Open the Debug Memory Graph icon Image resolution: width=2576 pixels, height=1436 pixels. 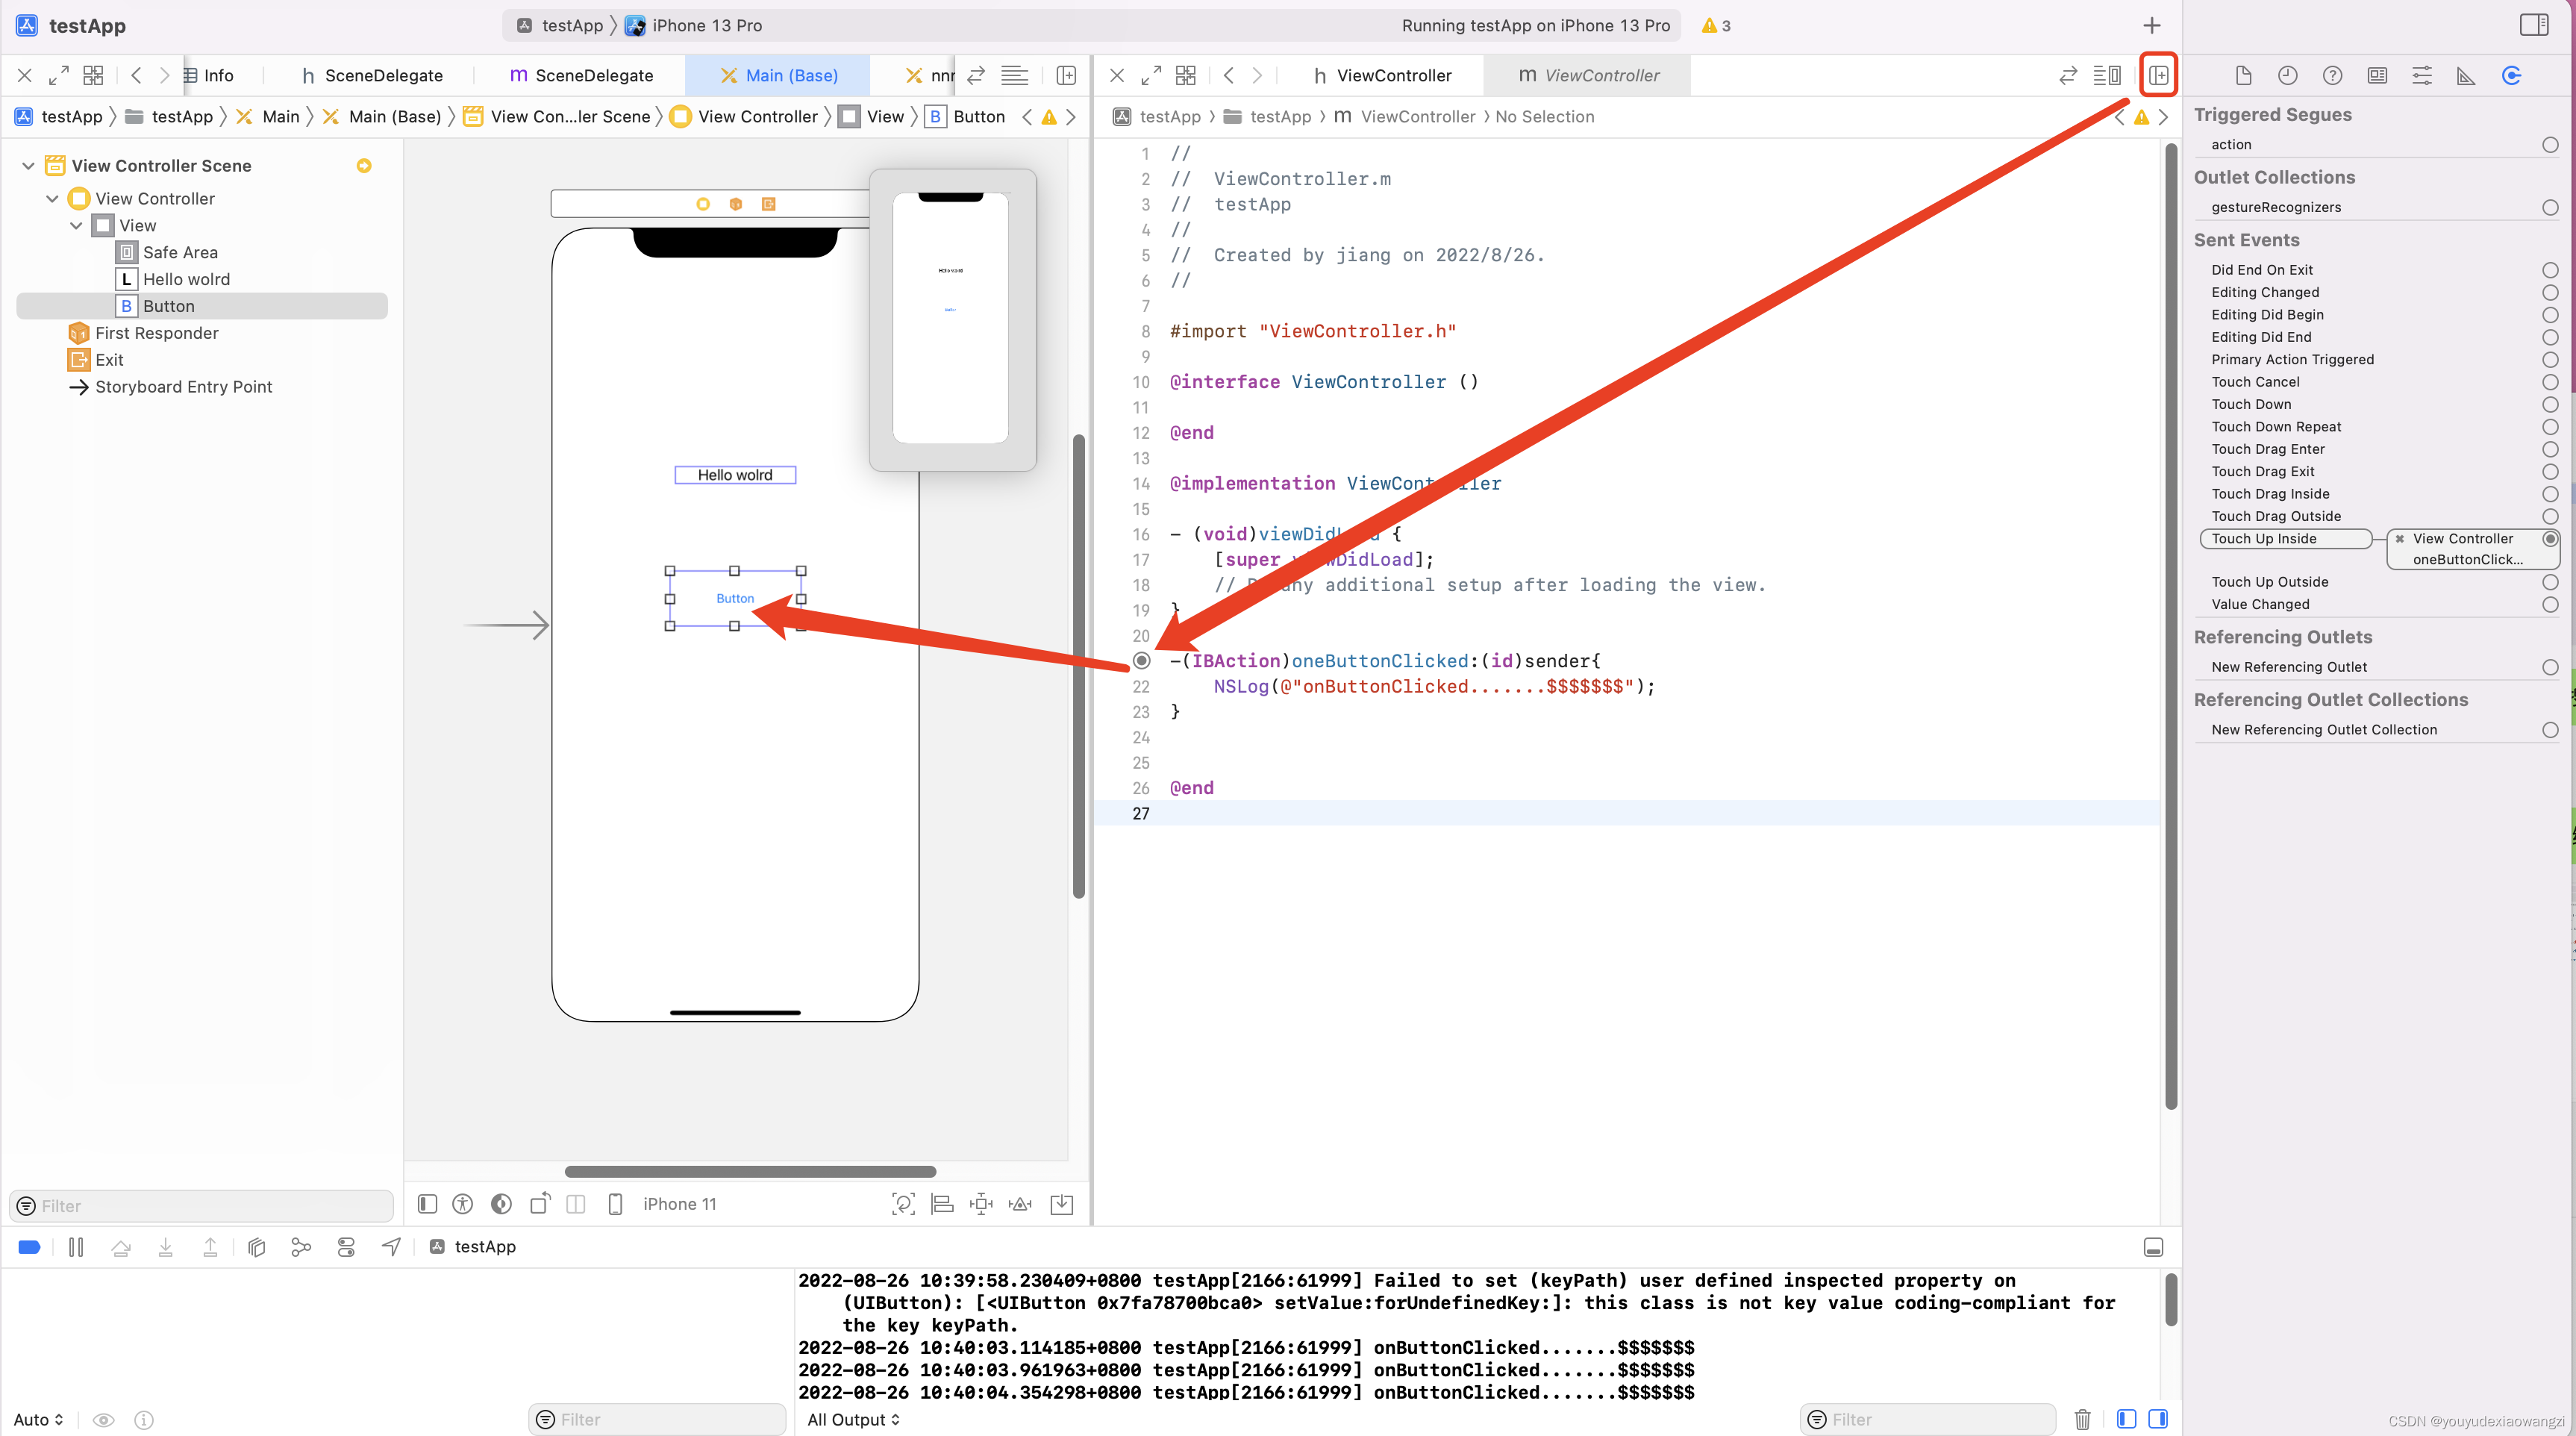[301, 1247]
